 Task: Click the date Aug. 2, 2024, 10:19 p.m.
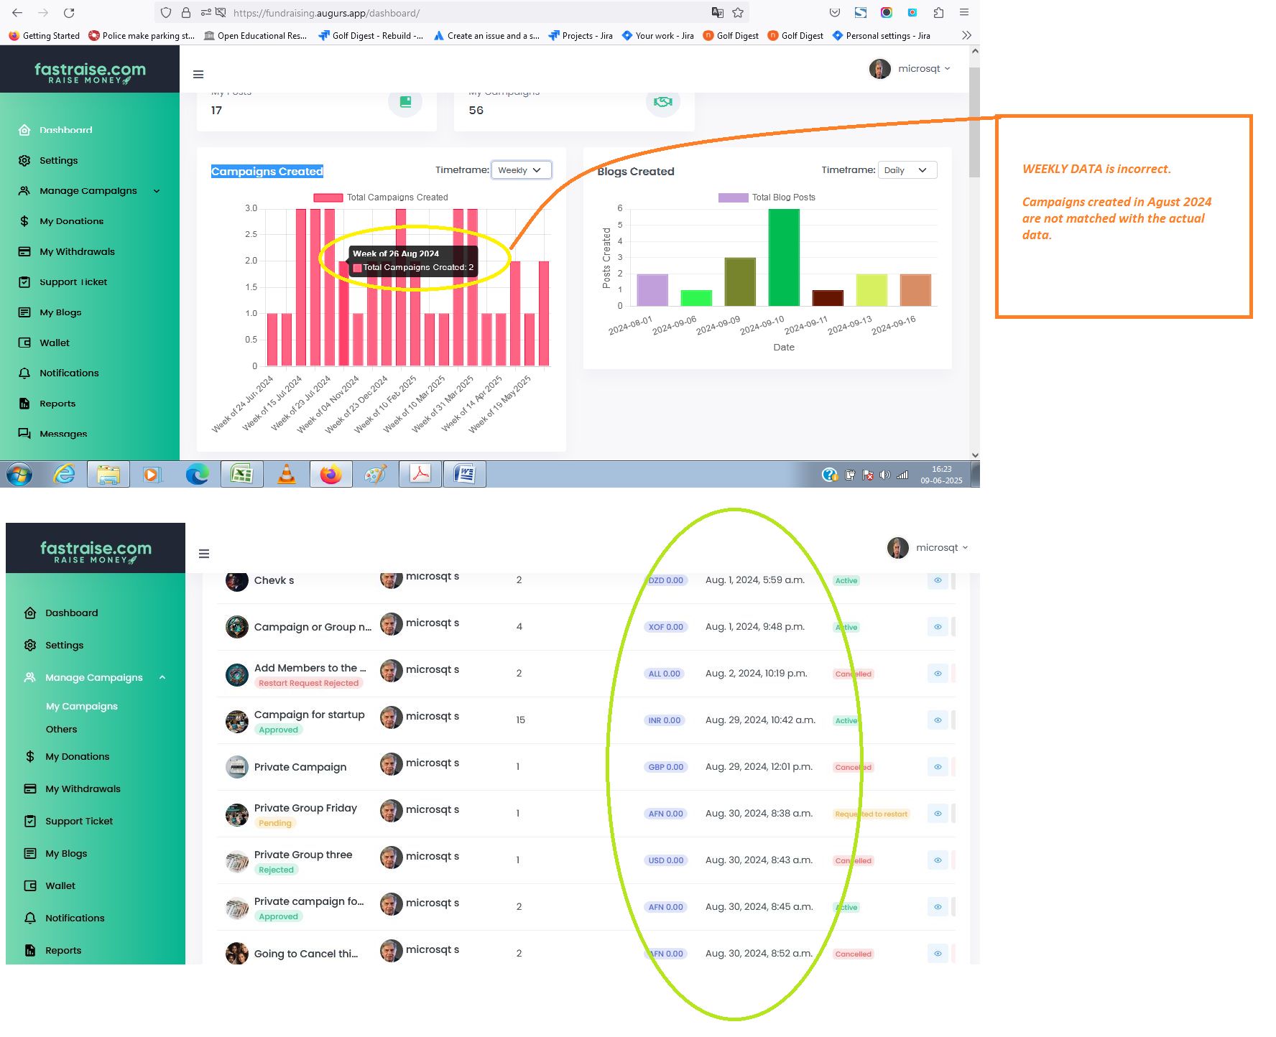(x=756, y=674)
